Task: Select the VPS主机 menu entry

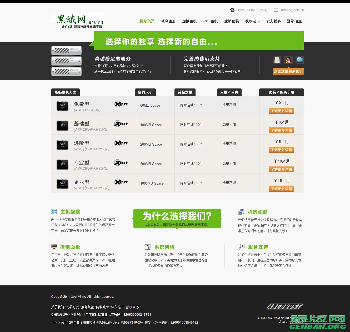Action: pos(210,21)
